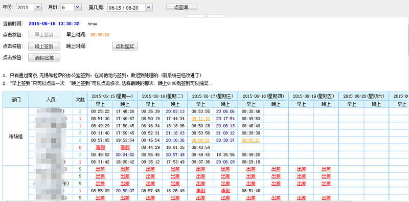The width and height of the screenshot is (409, 202).
Task: Select the blue 20:17:54 evening cell
Action: coord(225,119)
